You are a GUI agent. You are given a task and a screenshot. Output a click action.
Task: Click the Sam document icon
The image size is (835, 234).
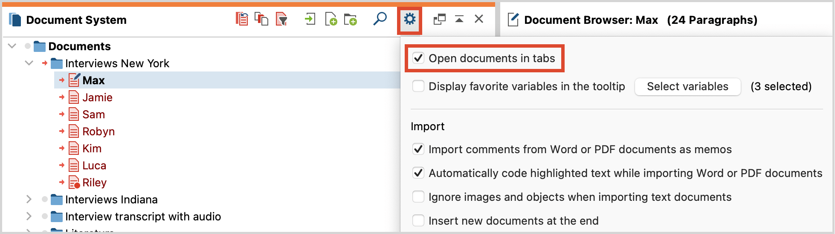point(74,114)
